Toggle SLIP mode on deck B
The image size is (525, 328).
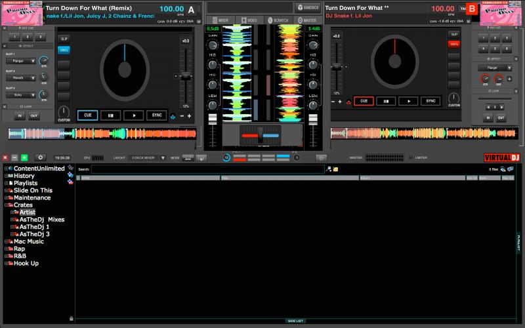[x=454, y=35]
